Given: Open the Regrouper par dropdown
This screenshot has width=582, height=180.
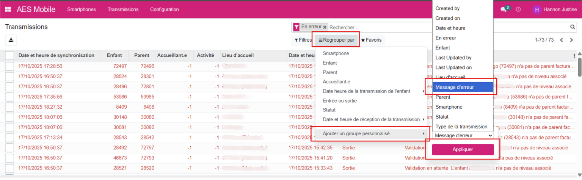Looking at the screenshot, I should (336, 40).
